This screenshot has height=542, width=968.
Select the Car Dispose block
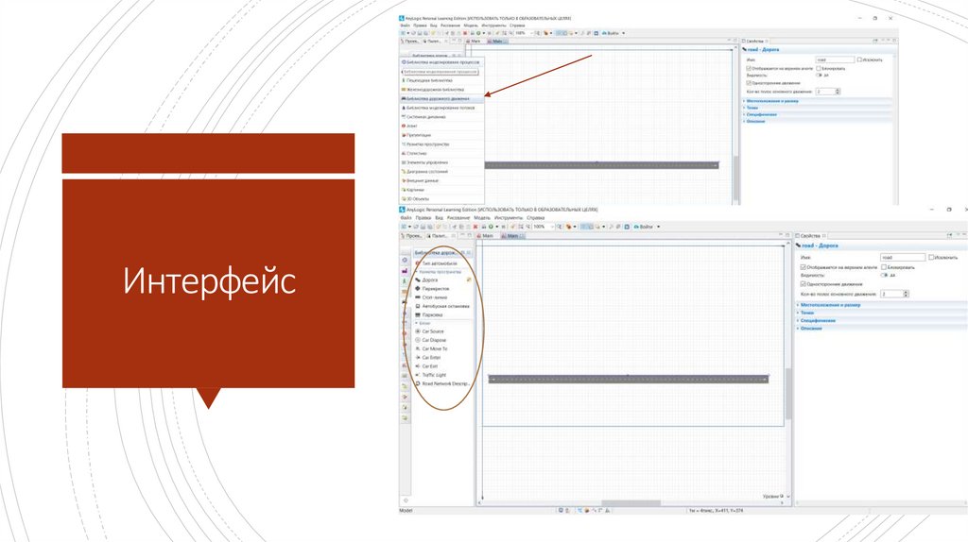point(433,340)
